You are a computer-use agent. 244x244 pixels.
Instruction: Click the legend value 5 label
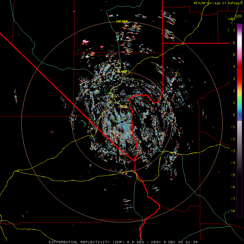click(234, 54)
